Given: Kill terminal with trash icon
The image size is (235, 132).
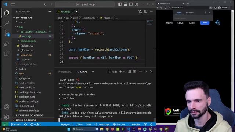Looking at the screenshot, I should tap(135, 71).
